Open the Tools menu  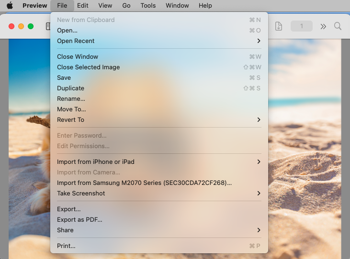pos(148,5)
